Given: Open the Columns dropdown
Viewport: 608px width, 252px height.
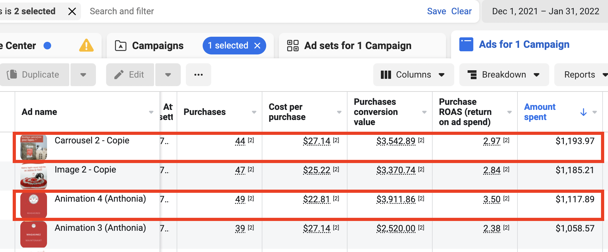Looking at the screenshot, I should [413, 75].
